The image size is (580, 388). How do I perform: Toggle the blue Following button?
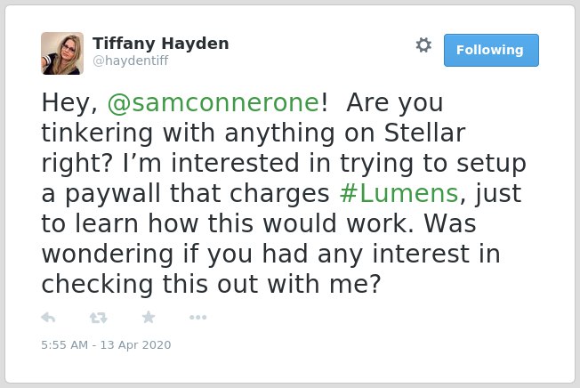[491, 51]
